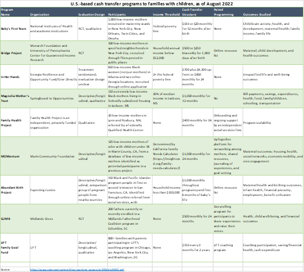Select the Income Threshold header cell
304x272 pixels.
(x=166, y=15)
